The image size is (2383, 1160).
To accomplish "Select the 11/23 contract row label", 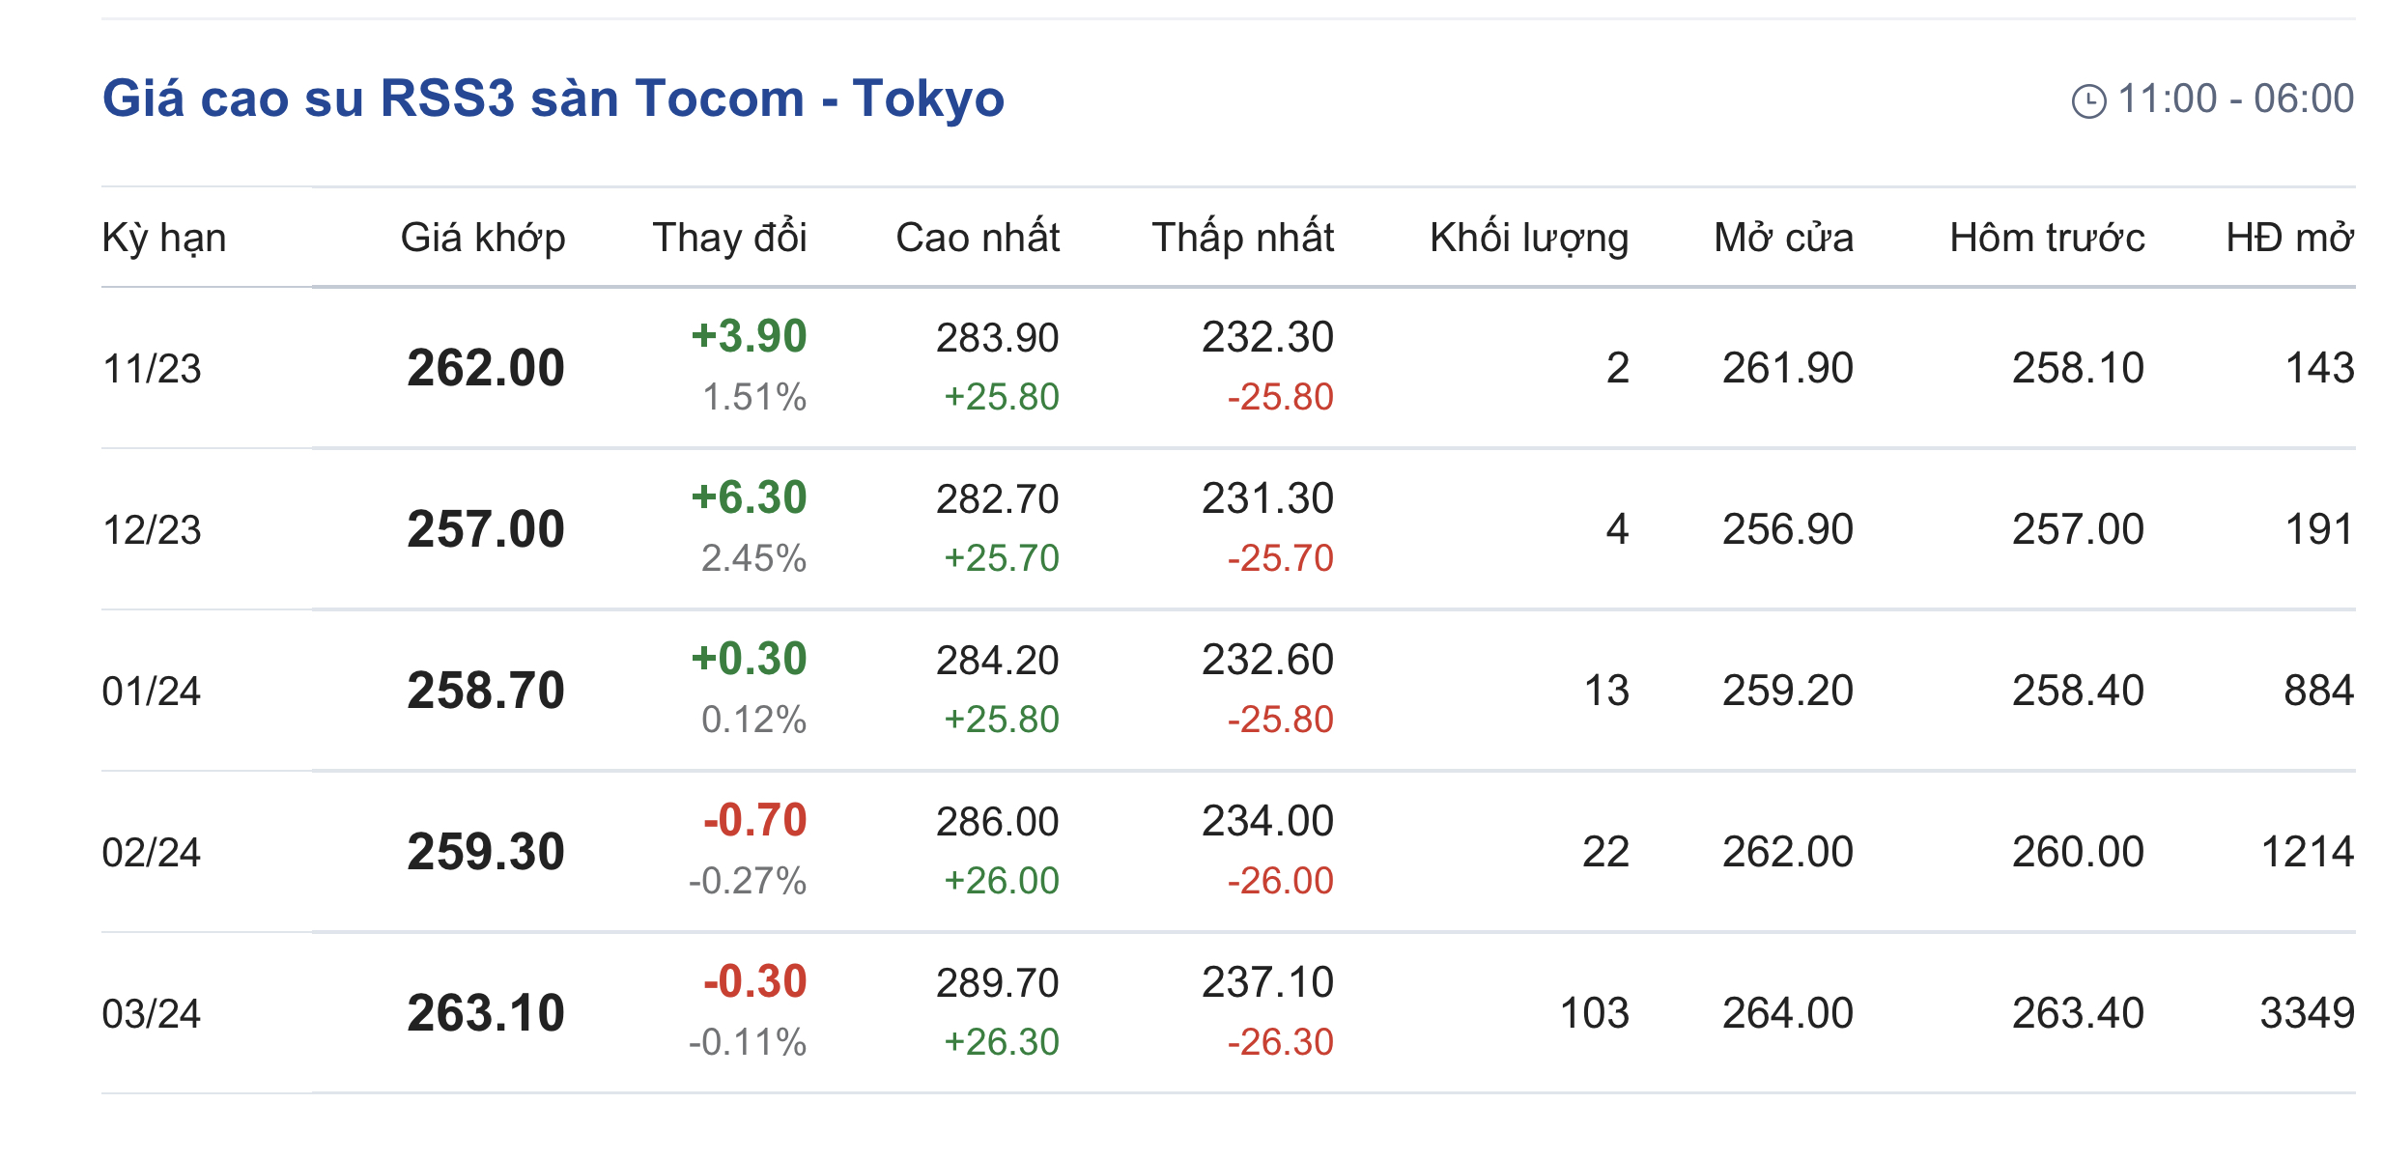I will click(x=152, y=369).
